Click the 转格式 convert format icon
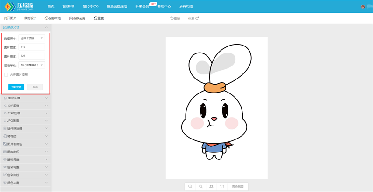This screenshot has height=192, width=373. (x=5, y=136)
